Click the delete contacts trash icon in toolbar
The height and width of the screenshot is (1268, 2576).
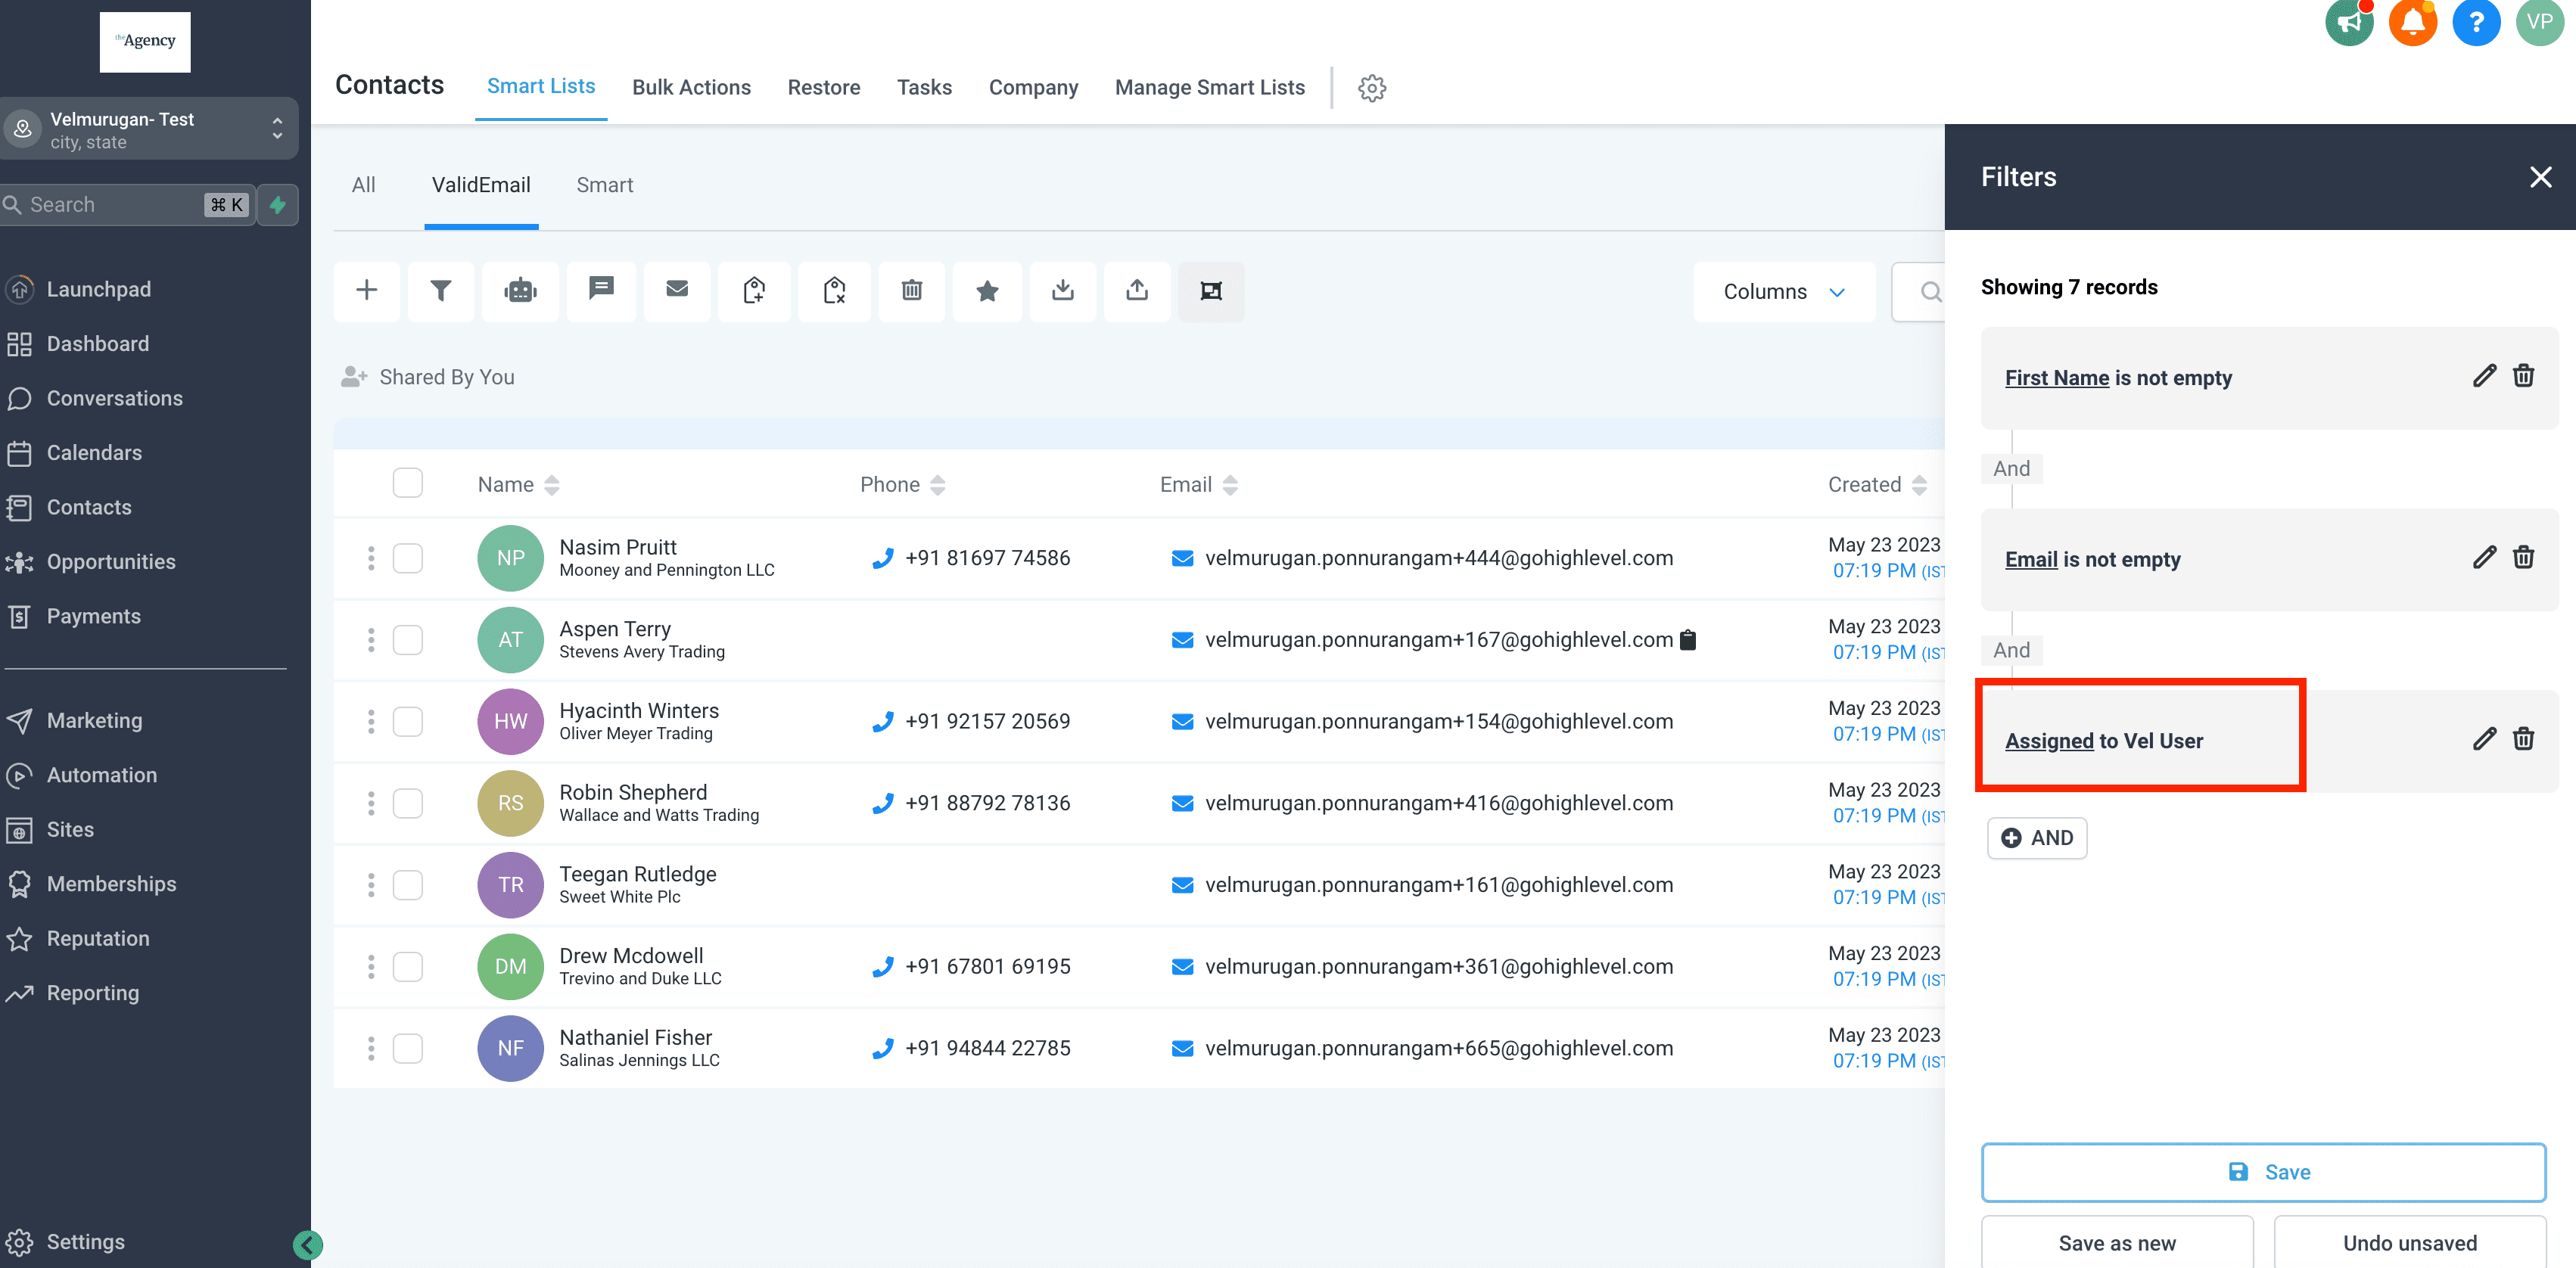(x=912, y=291)
